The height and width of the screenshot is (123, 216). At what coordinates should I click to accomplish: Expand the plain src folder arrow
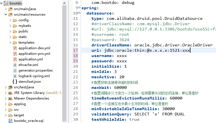6,110
